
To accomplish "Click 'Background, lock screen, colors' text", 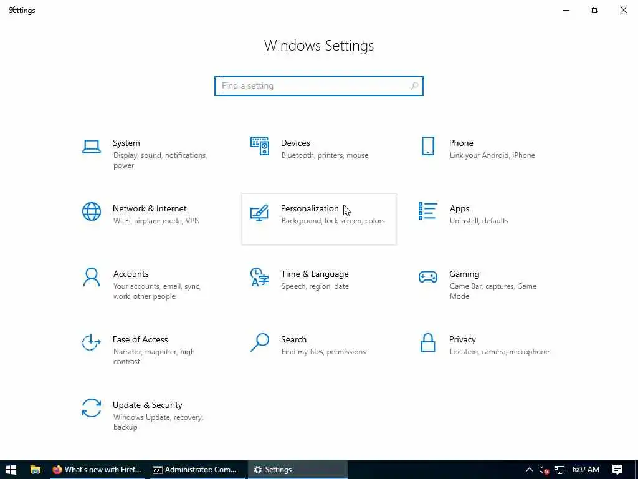I will 333,221.
